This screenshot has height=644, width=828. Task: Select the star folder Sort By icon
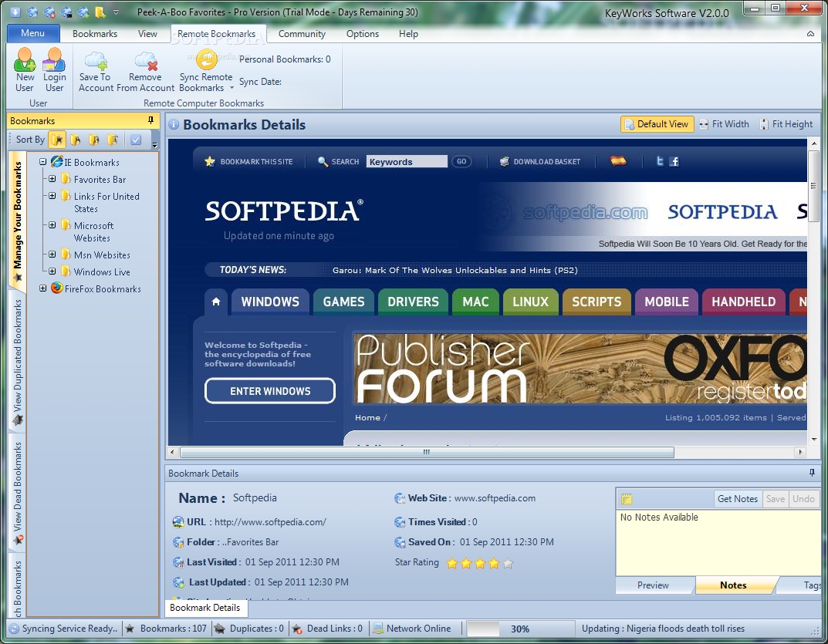pyautogui.click(x=57, y=140)
